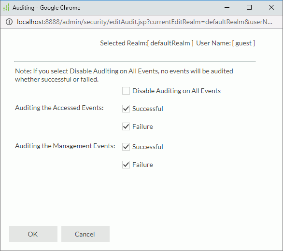Image resolution: width=283 pixels, height=251 pixels.
Task: Tick the Disable Auditing on All Events checkbox
Action: click(126, 91)
